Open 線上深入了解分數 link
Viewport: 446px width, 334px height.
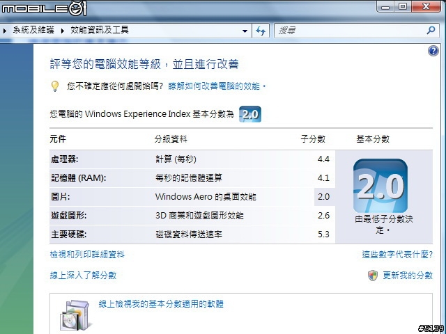tap(83, 276)
